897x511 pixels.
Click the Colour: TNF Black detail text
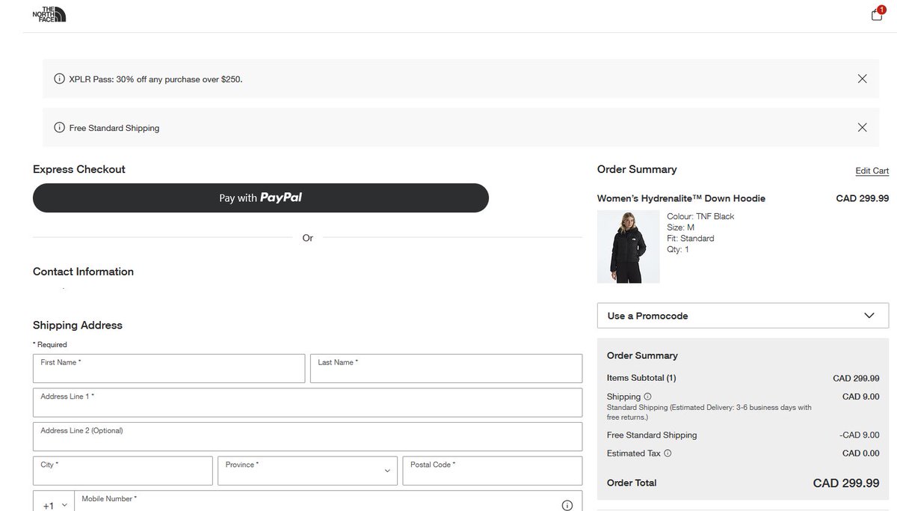(x=700, y=216)
